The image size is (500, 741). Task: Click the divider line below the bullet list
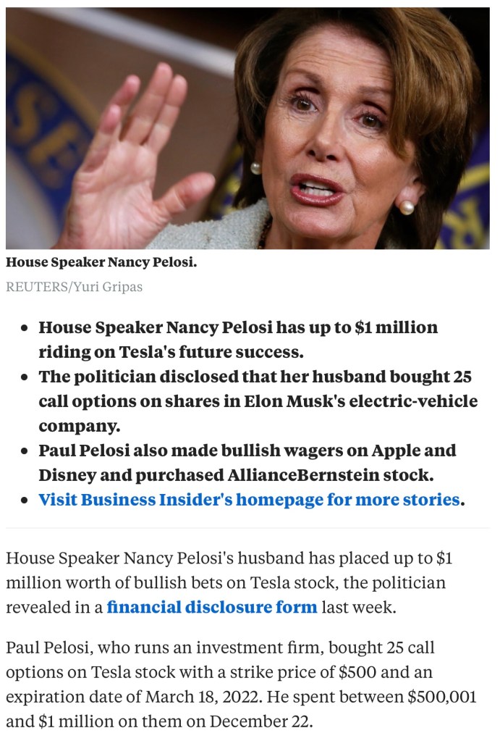tap(247, 528)
